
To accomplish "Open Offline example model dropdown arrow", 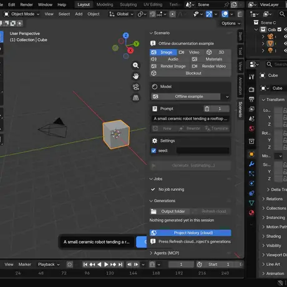I will pos(227,97).
